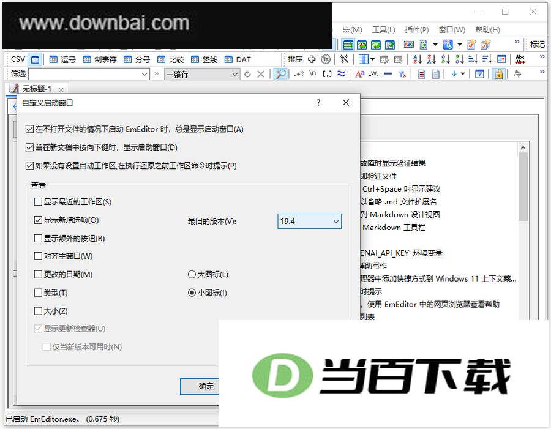This screenshot has width=551, height=429.
Task: Expand the column split icon dropdown arrow
Action: point(372,59)
